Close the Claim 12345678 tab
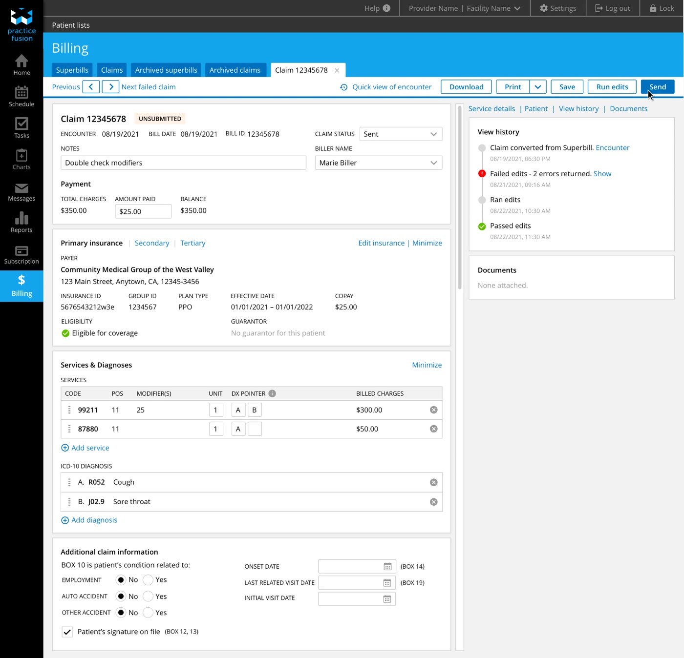 pos(337,70)
